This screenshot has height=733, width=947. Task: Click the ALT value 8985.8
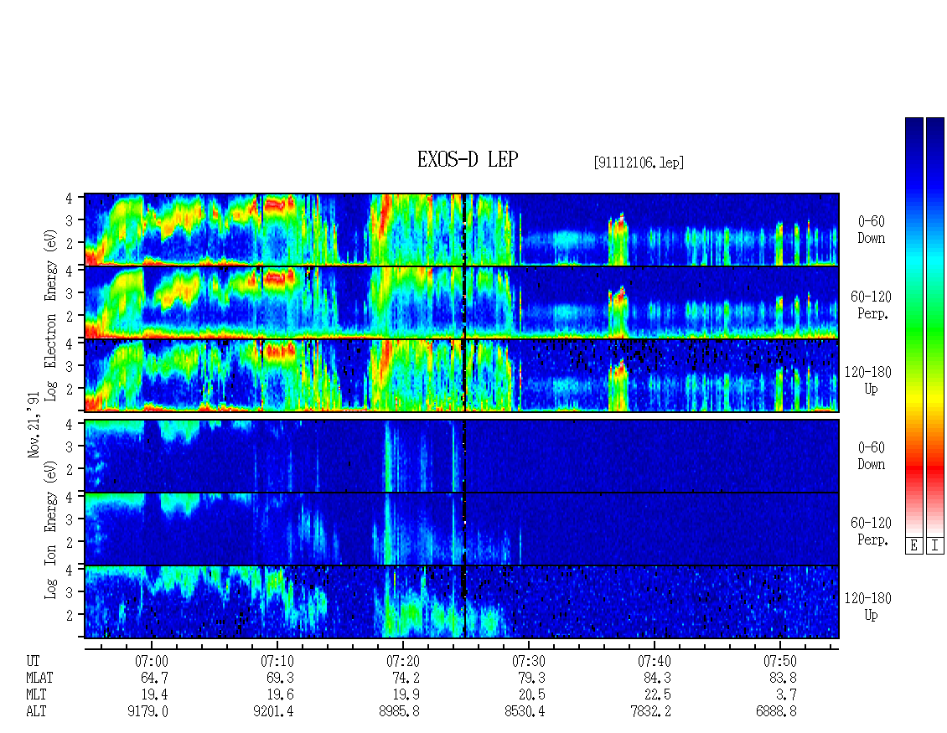[399, 712]
